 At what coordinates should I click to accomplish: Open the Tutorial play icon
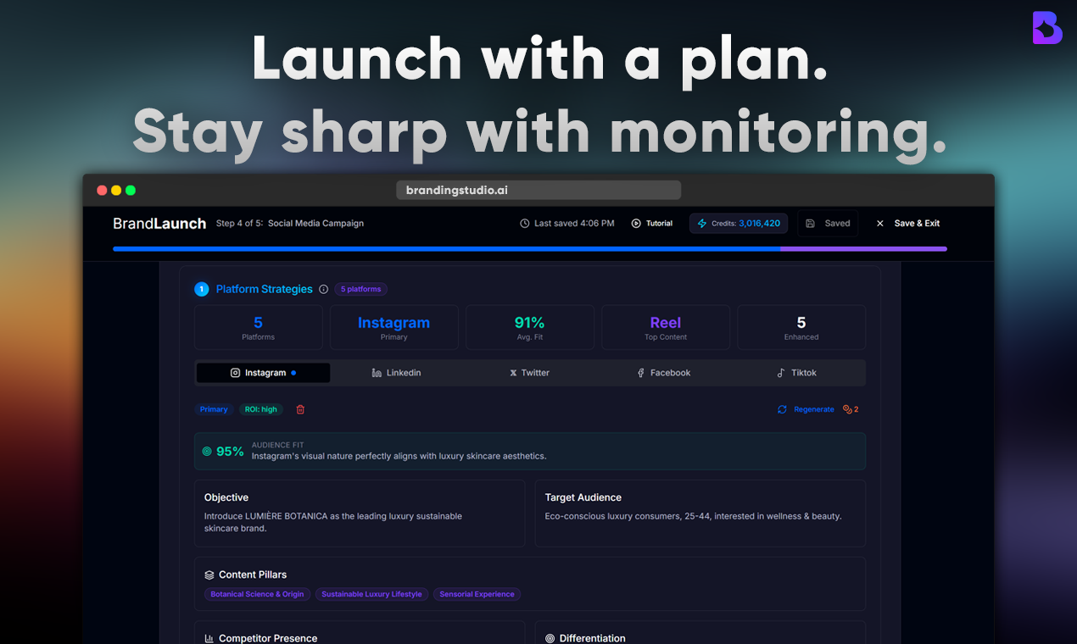[636, 224]
